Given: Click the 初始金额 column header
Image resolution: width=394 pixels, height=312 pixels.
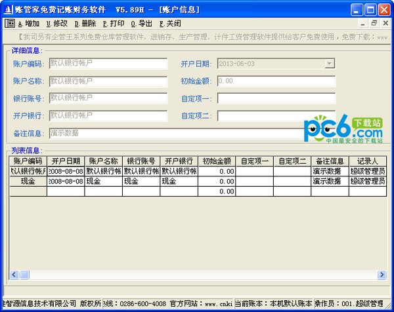Looking at the screenshot, I should [x=217, y=161].
